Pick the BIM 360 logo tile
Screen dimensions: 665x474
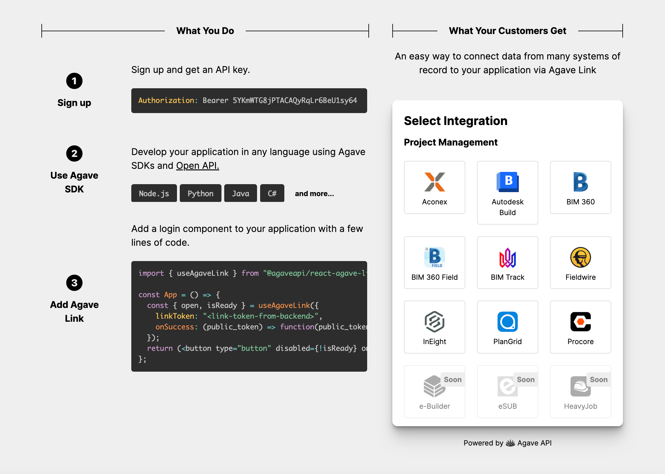tap(580, 182)
